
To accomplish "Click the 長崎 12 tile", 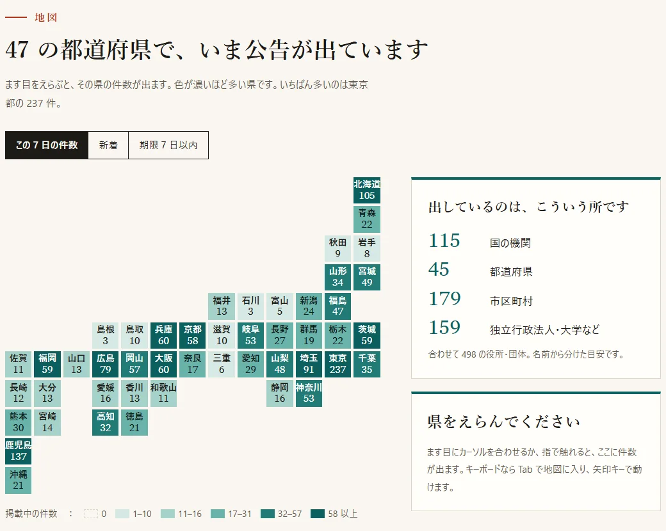I will pos(19,393).
